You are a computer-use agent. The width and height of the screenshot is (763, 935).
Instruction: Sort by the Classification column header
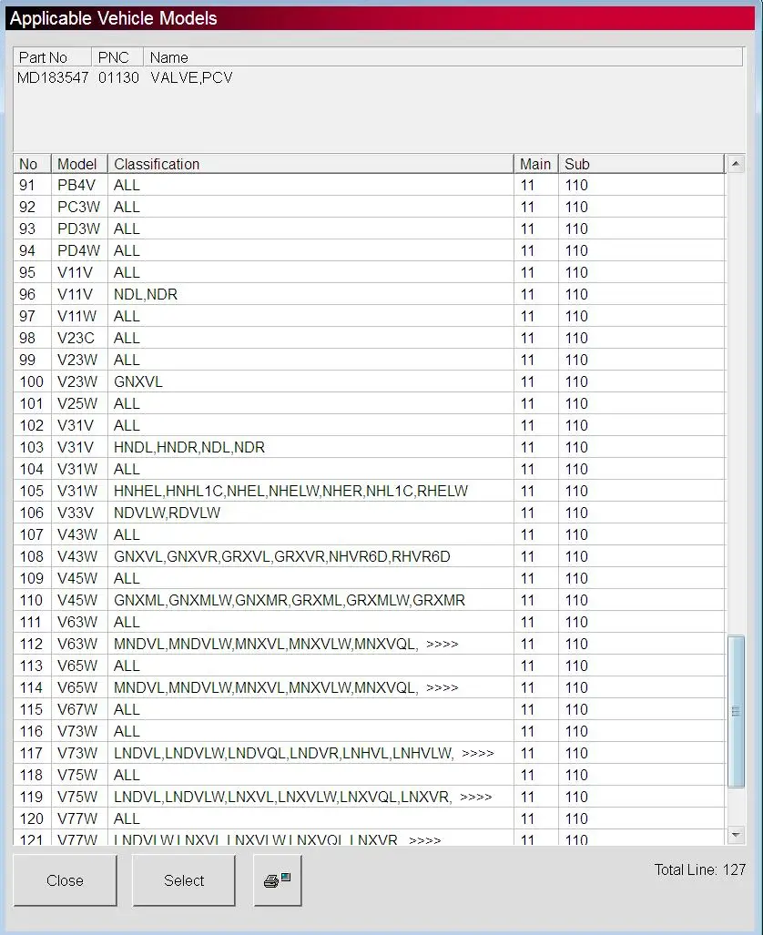tap(310, 164)
